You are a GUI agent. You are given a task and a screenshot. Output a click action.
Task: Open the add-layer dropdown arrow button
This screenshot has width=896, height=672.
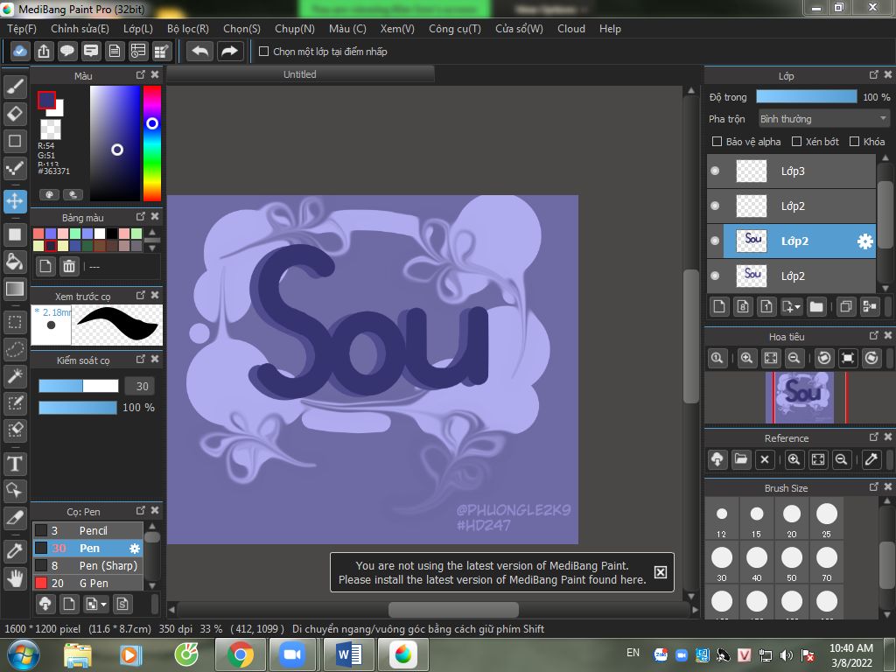coord(791,307)
